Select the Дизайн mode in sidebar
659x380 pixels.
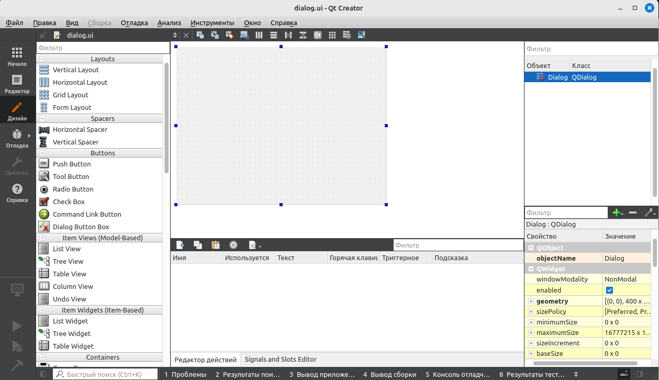[x=17, y=111]
